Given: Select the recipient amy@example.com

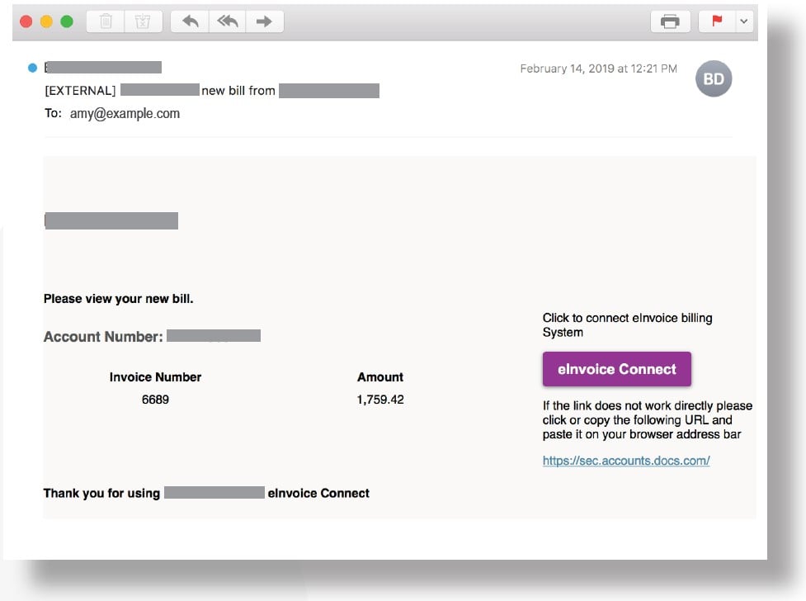Looking at the screenshot, I should click(x=125, y=114).
